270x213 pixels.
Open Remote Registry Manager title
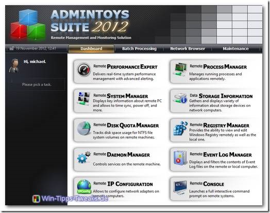tap(220, 126)
